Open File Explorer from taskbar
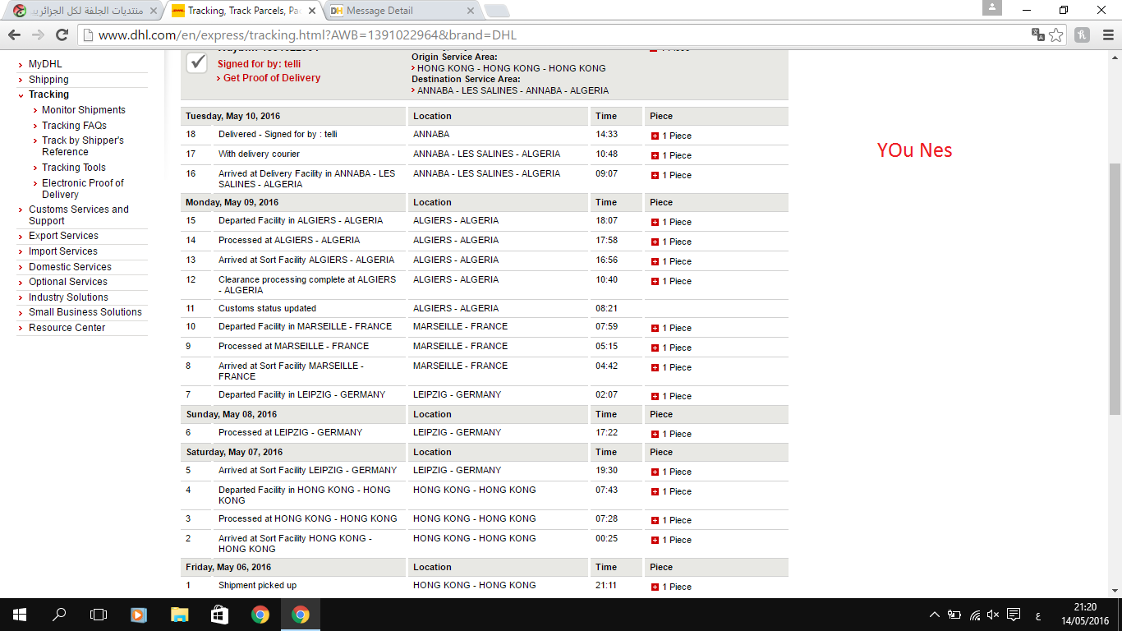Image resolution: width=1122 pixels, height=631 pixels. click(179, 615)
